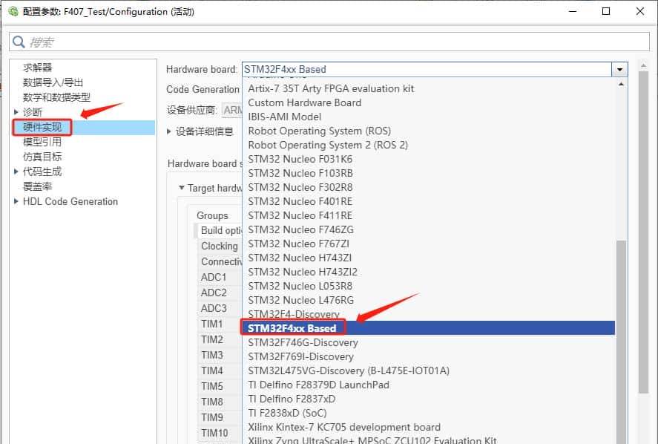Select 仿真目标 category
658x444 pixels.
coord(42,157)
